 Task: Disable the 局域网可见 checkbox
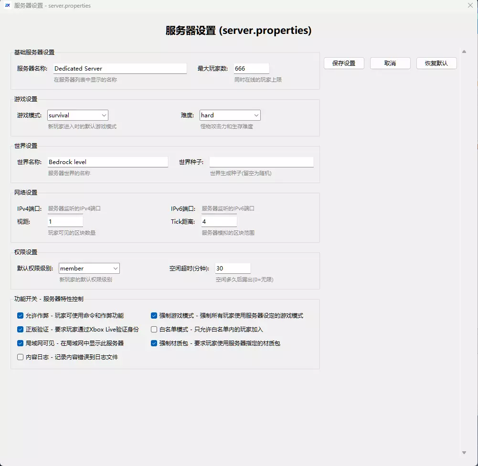pyautogui.click(x=21, y=343)
